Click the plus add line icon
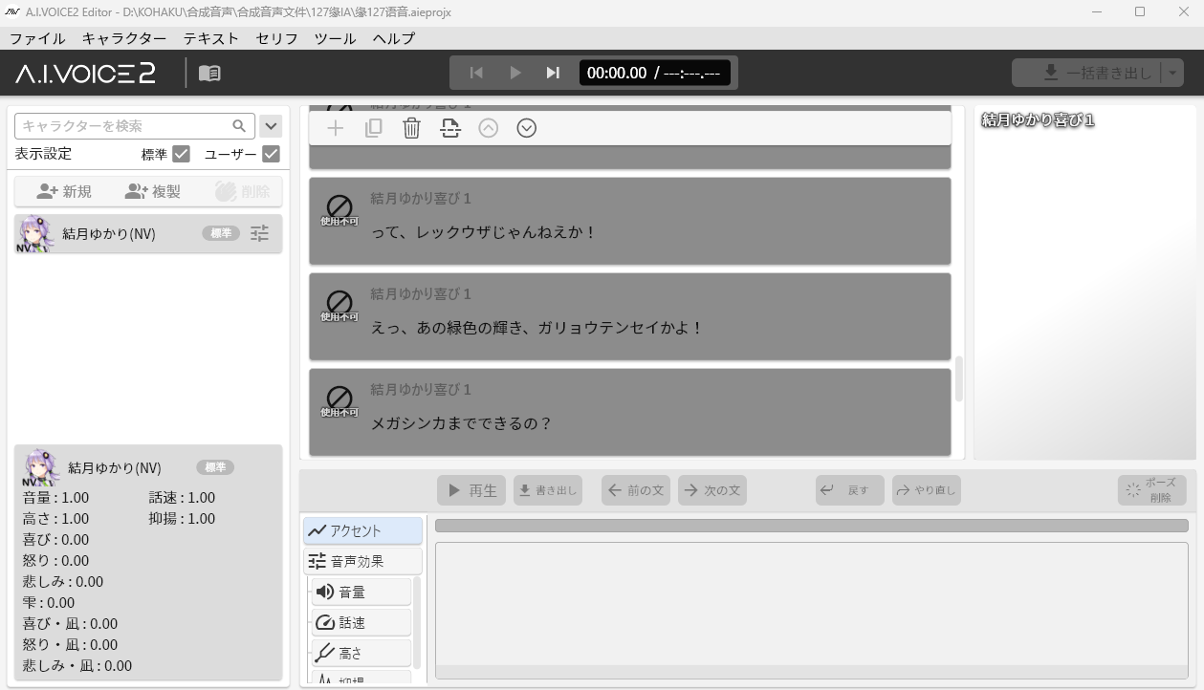 coord(336,128)
